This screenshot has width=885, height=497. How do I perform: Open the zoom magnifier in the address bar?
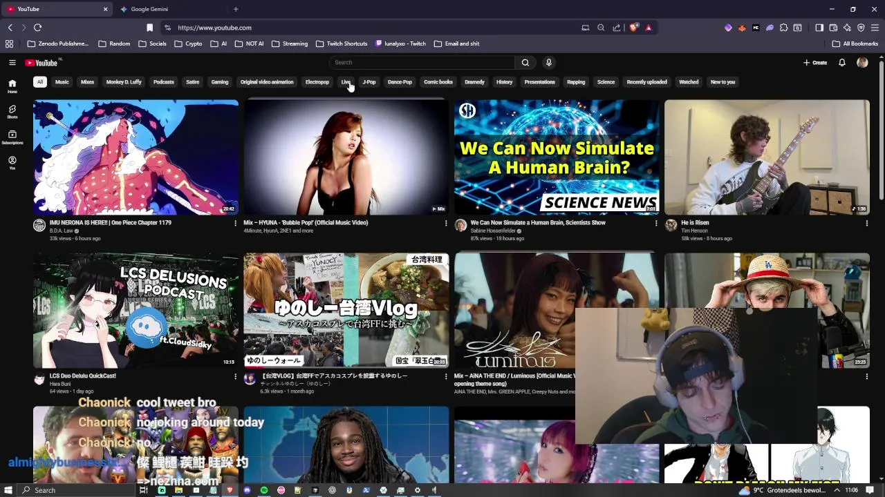coord(601,28)
